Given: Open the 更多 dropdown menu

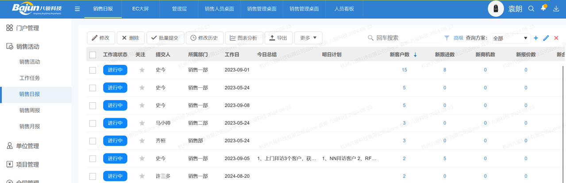Looking at the screenshot, I should [308, 38].
